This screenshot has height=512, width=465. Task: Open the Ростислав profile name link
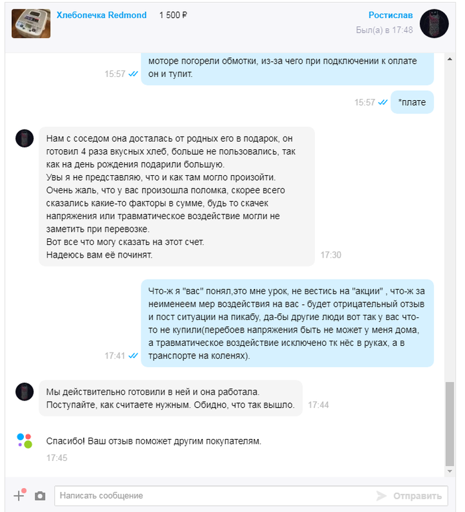coord(391,15)
